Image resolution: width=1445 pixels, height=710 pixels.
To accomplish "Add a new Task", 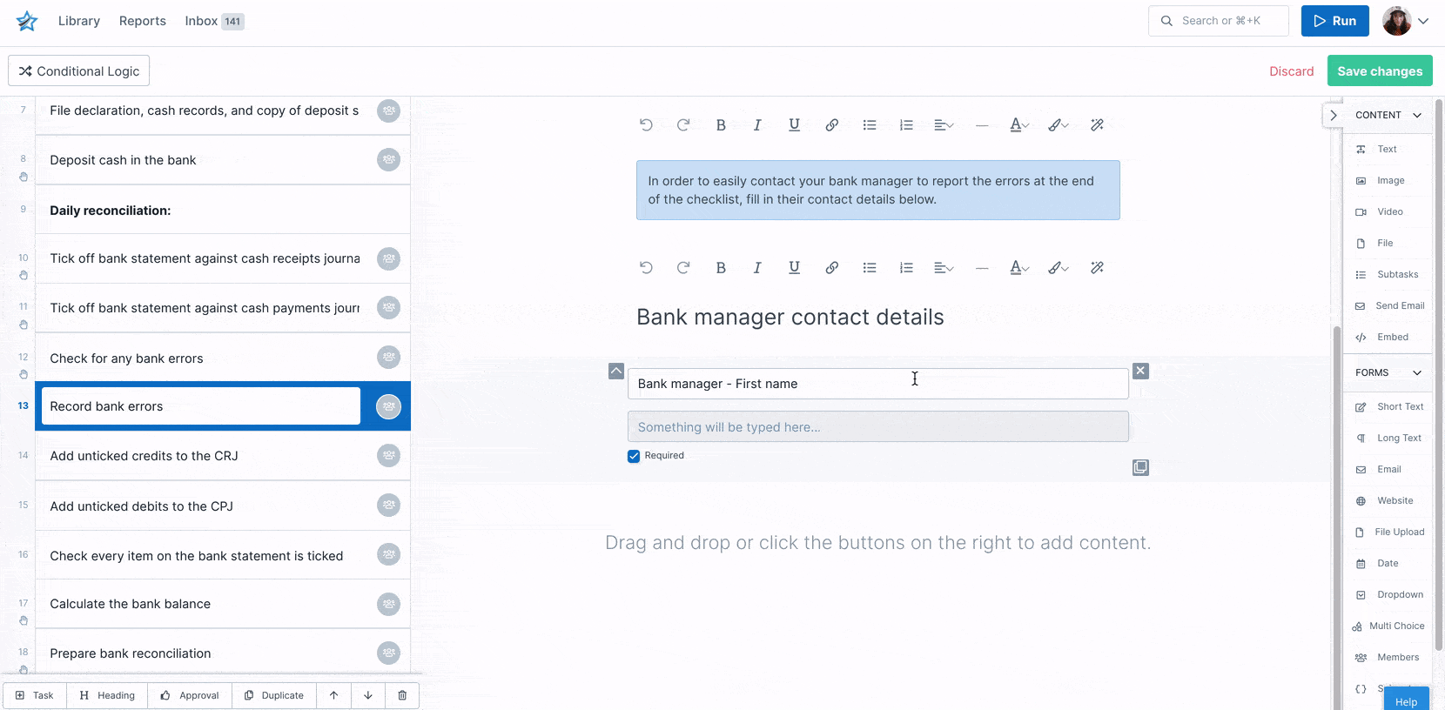I will click(x=35, y=695).
